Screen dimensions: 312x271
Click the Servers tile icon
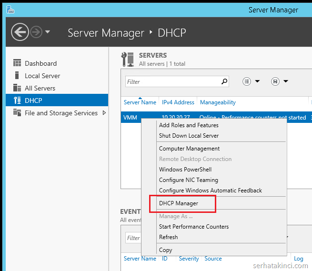(128, 59)
